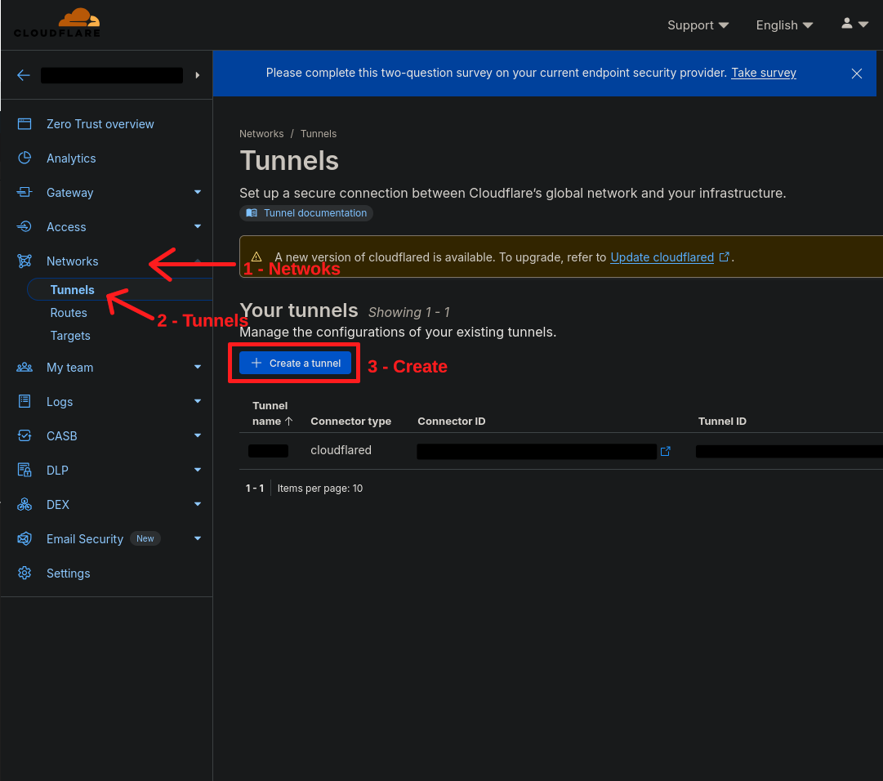Click Items per page: 10
883x781 pixels.
coord(320,489)
